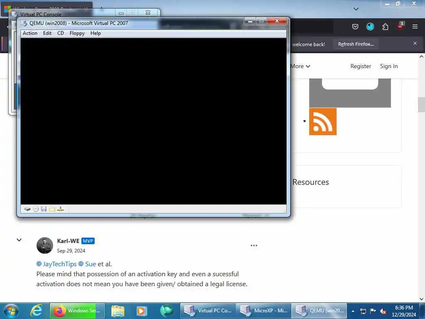This screenshot has height=319, width=425.
Task: Click the Action Center flag tray icon
Action: click(373, 311)
